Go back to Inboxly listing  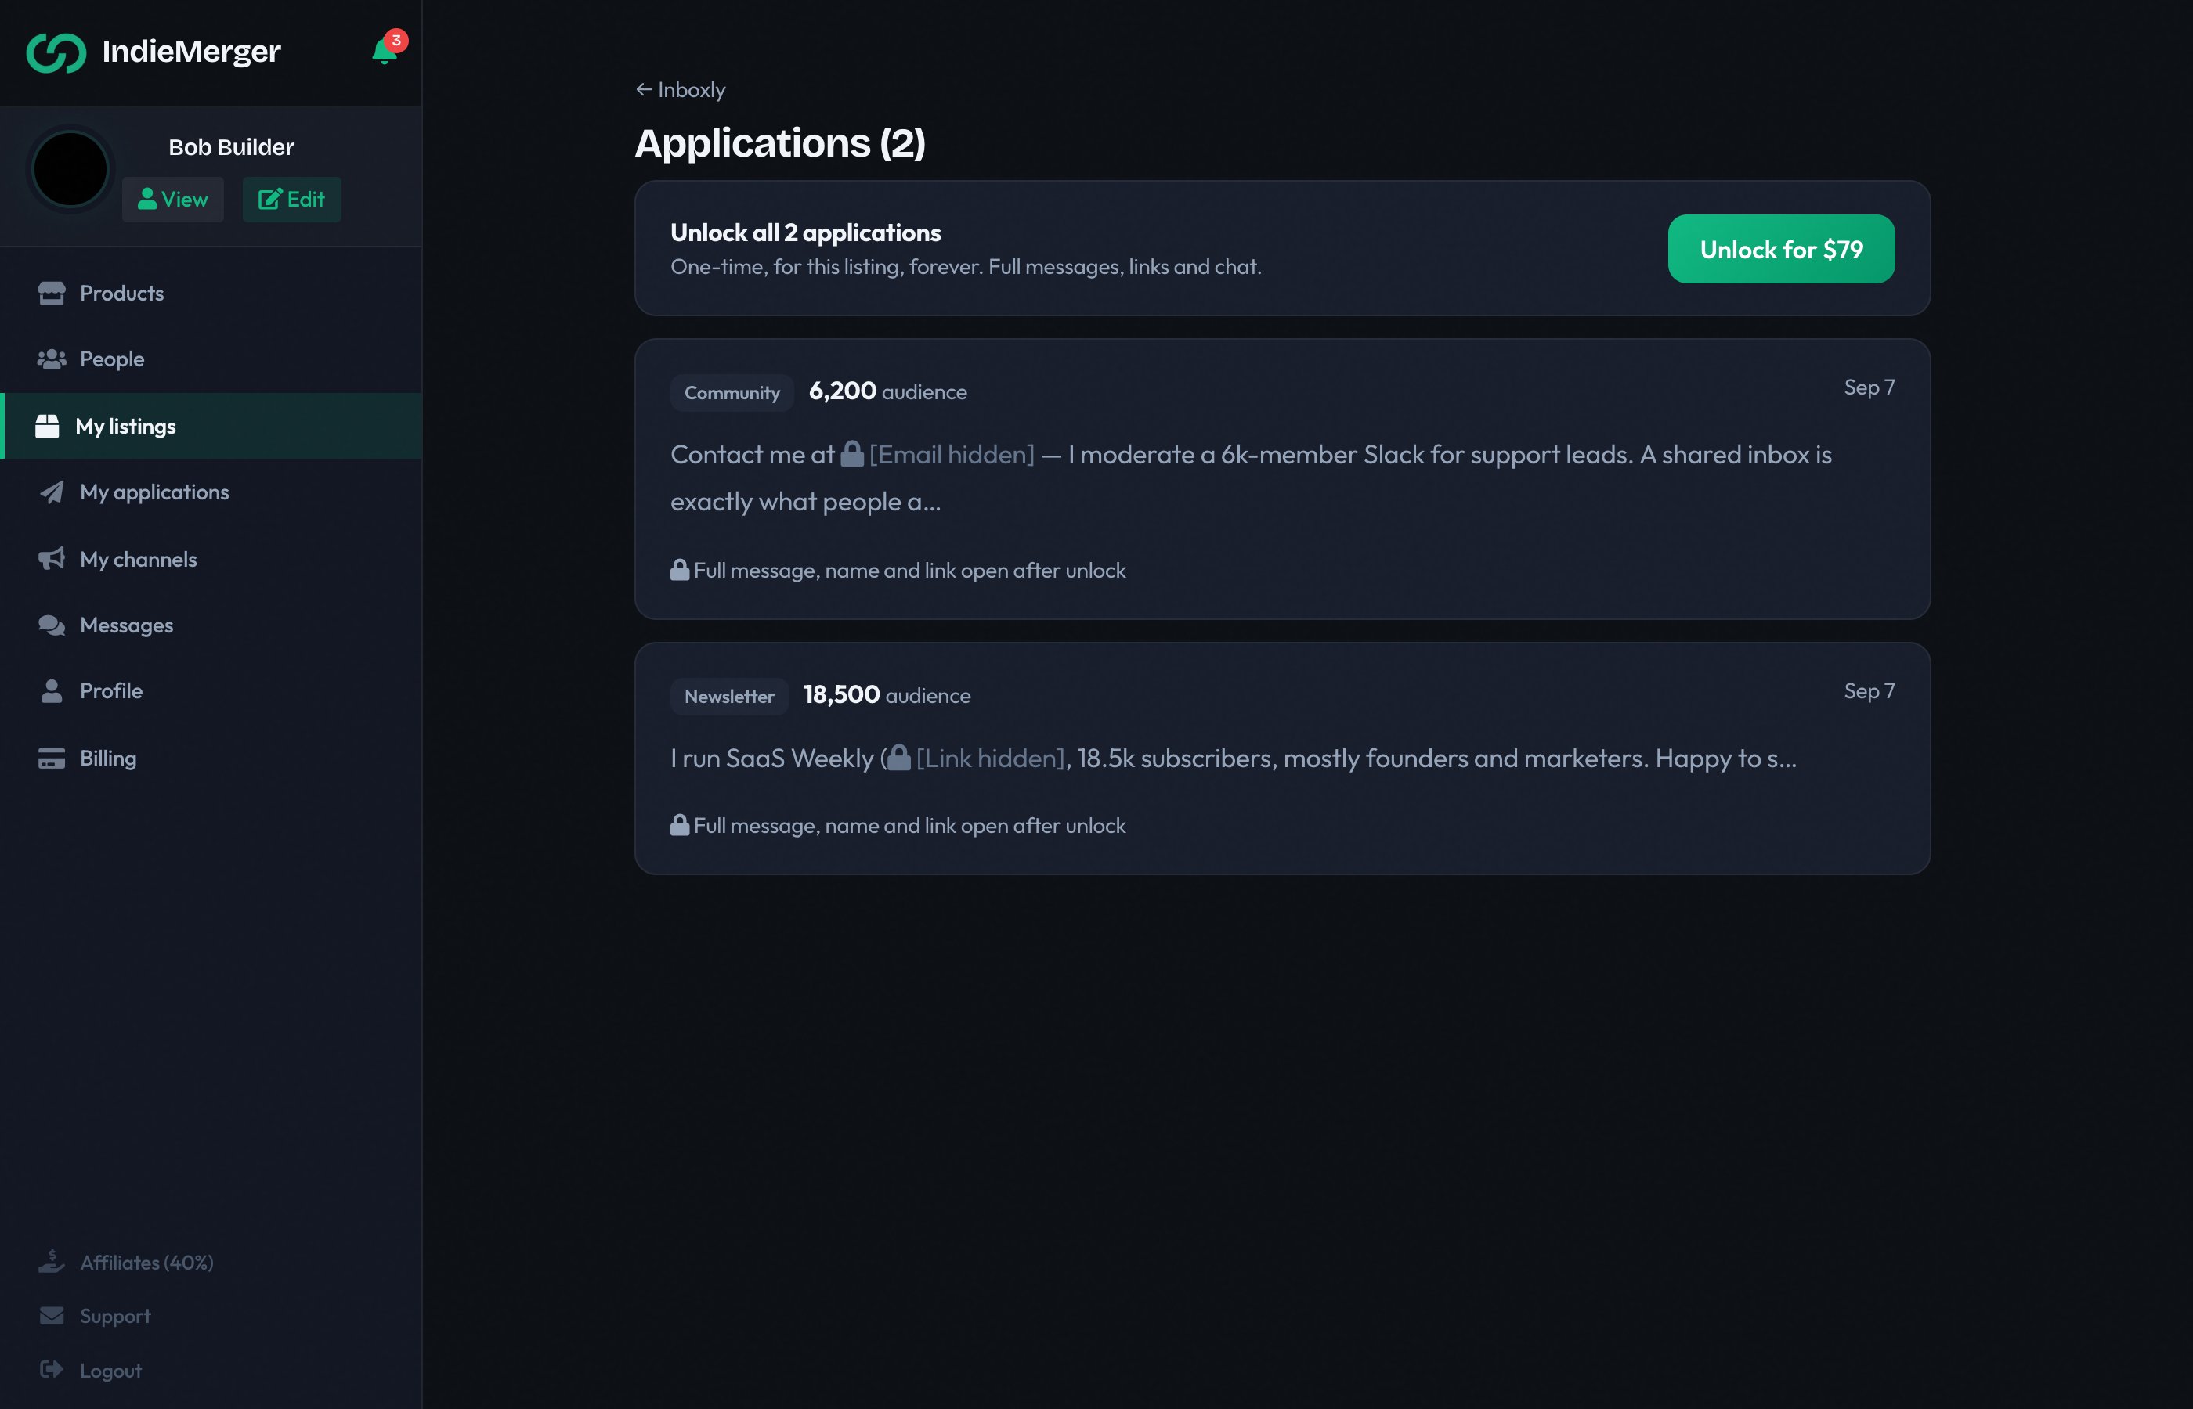coord(680,90)
